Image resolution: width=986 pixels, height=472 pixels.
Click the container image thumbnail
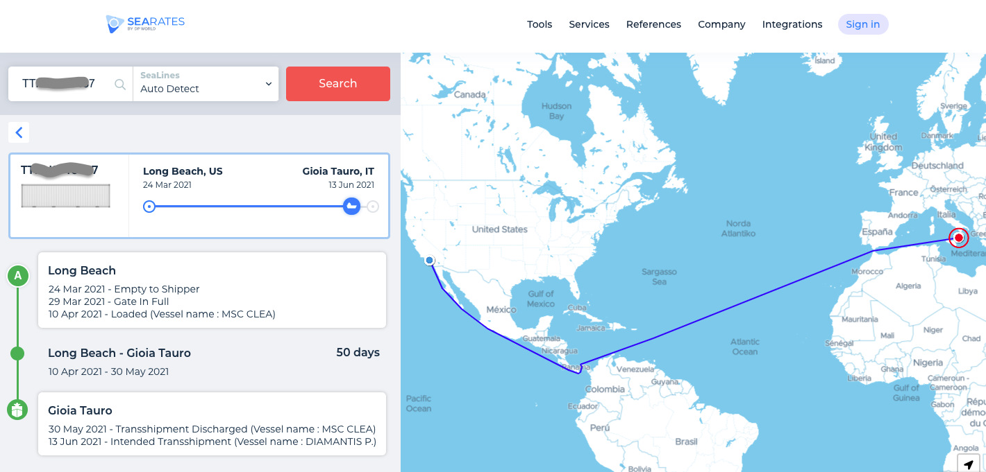67,195
